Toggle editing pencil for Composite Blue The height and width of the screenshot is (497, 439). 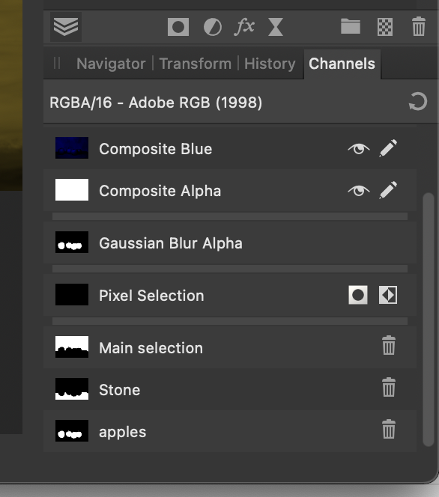tap(388, 148)
